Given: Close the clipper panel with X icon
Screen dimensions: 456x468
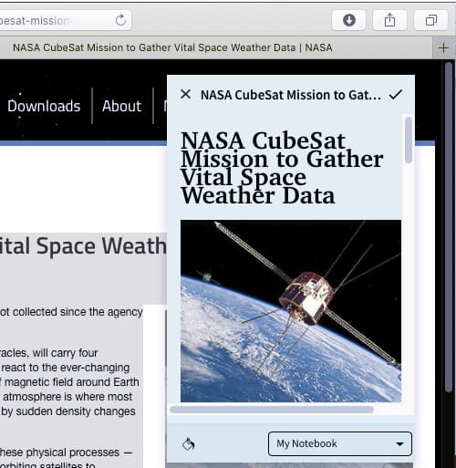Looking at the screenshot, I should [x=185, y=94].
